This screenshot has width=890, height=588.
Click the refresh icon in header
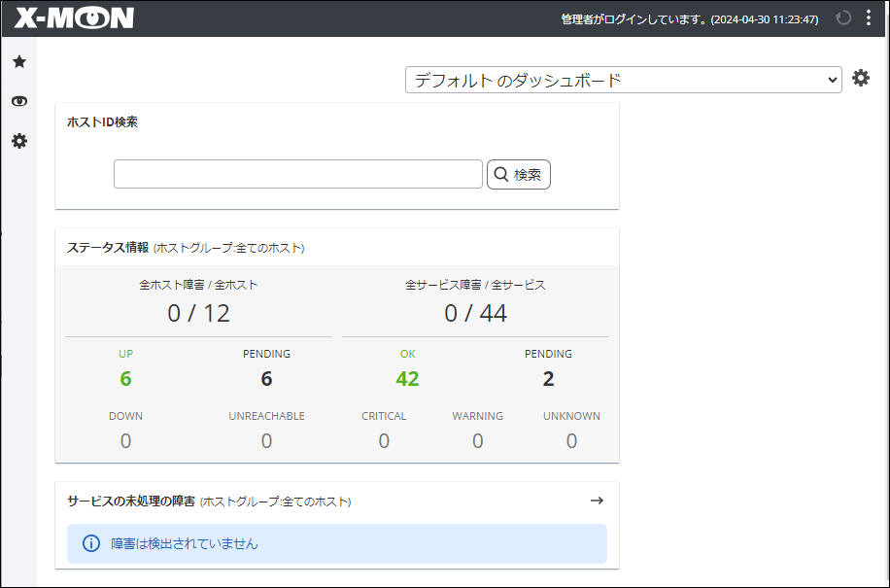pyautogui.click(x=842, y=18)
